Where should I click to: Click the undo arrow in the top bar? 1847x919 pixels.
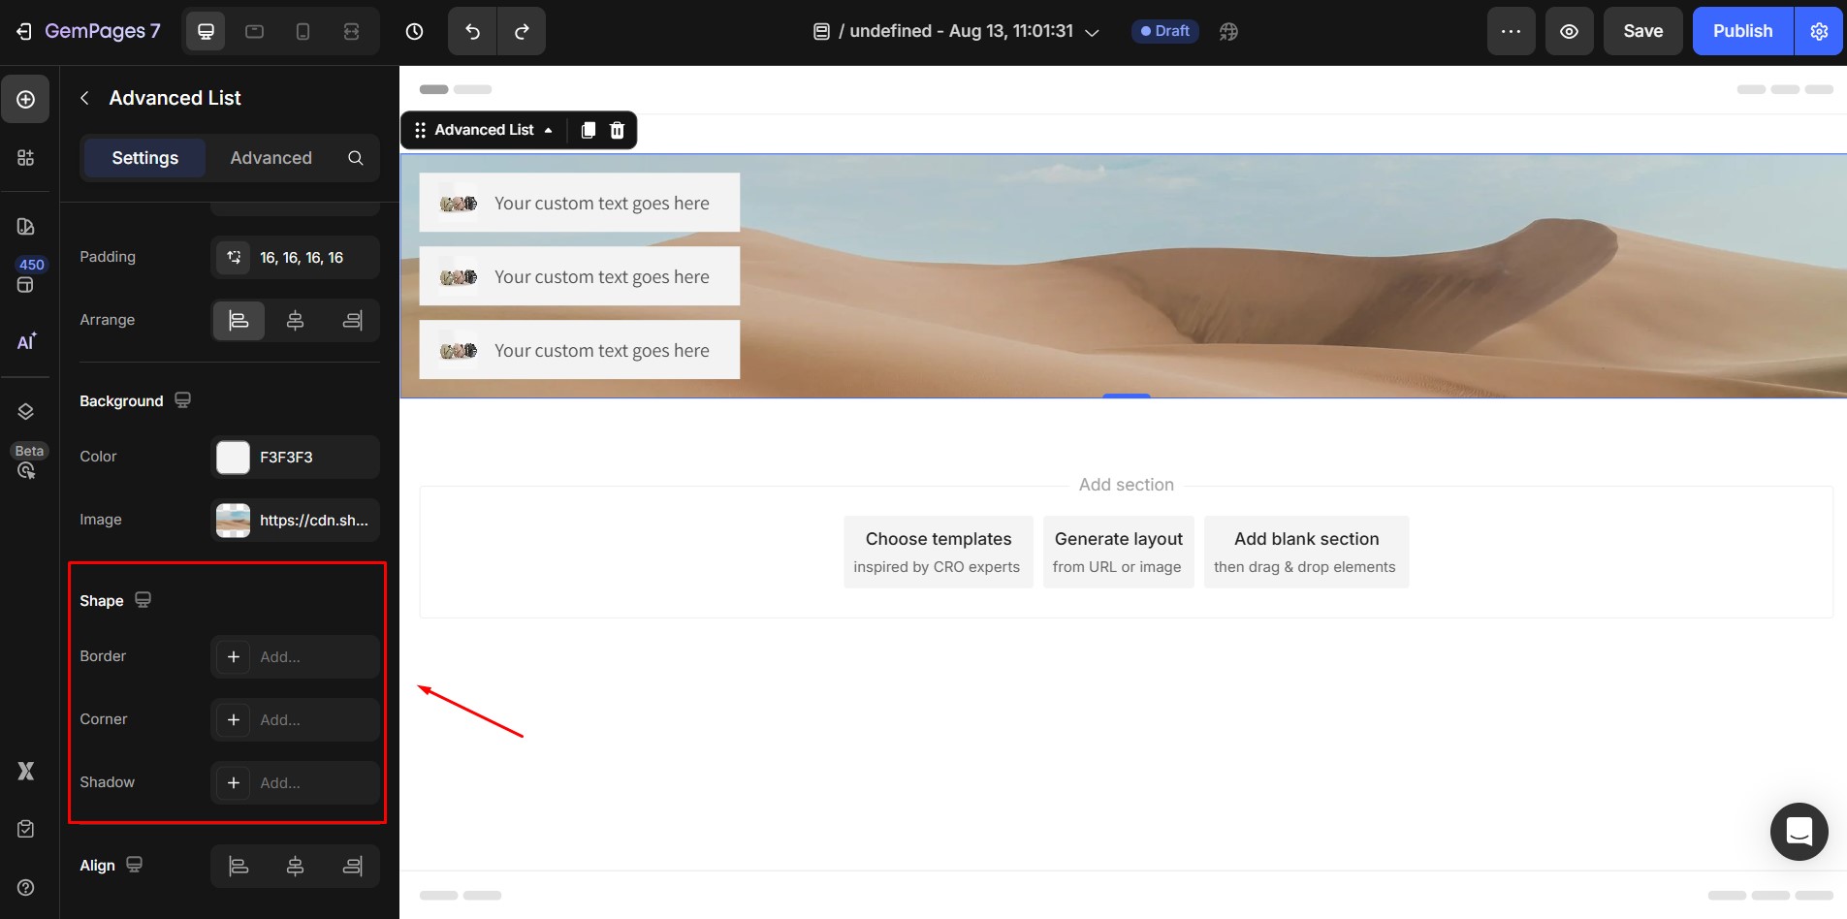tap(472, 32)
